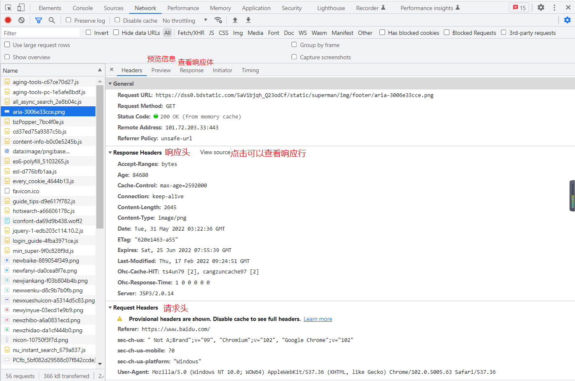
Task: Open the Console panel tab
Action: point(82,8)
